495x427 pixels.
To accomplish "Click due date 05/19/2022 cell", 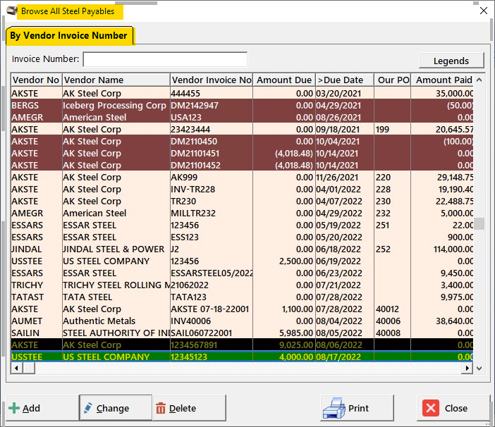I will point(344,225).
